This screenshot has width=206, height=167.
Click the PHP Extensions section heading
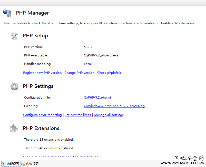click(x=41, y=128)
